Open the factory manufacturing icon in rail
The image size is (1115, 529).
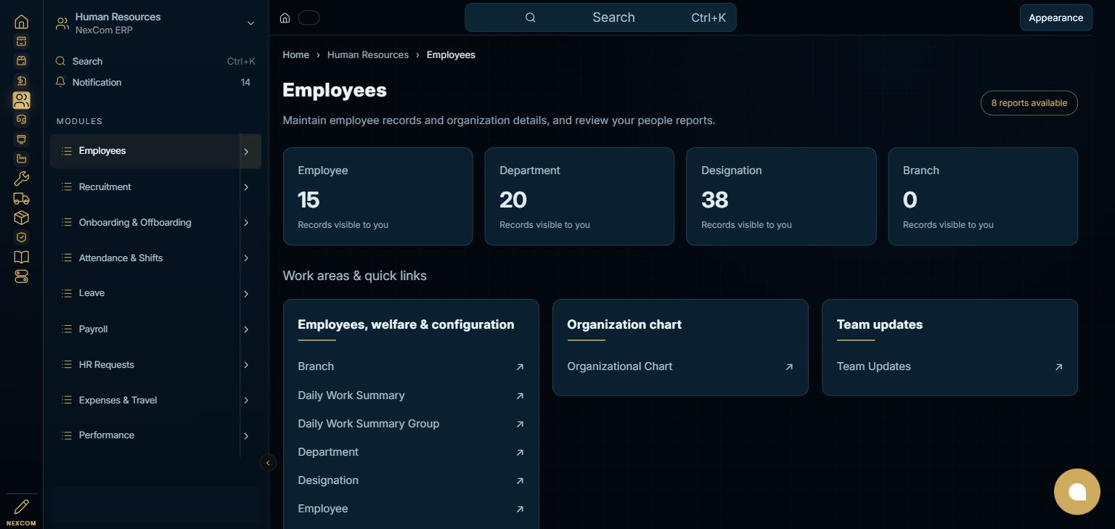[22, 159]
